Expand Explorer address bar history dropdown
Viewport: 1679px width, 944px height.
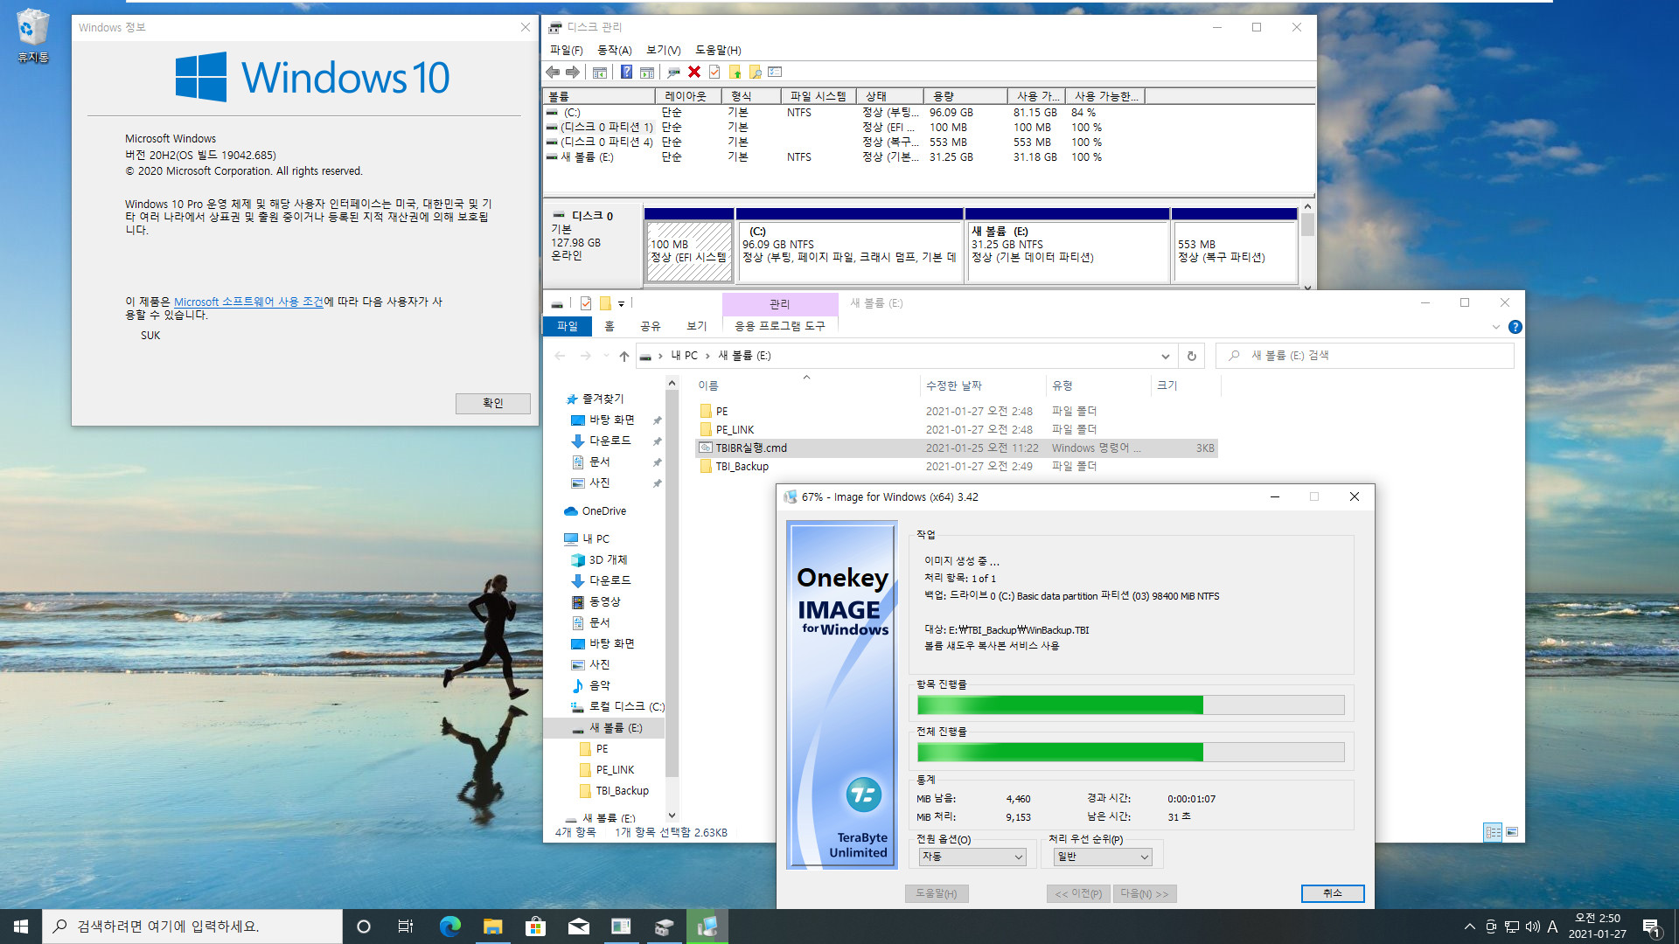pyautogui.click(x=1165, y=356)
